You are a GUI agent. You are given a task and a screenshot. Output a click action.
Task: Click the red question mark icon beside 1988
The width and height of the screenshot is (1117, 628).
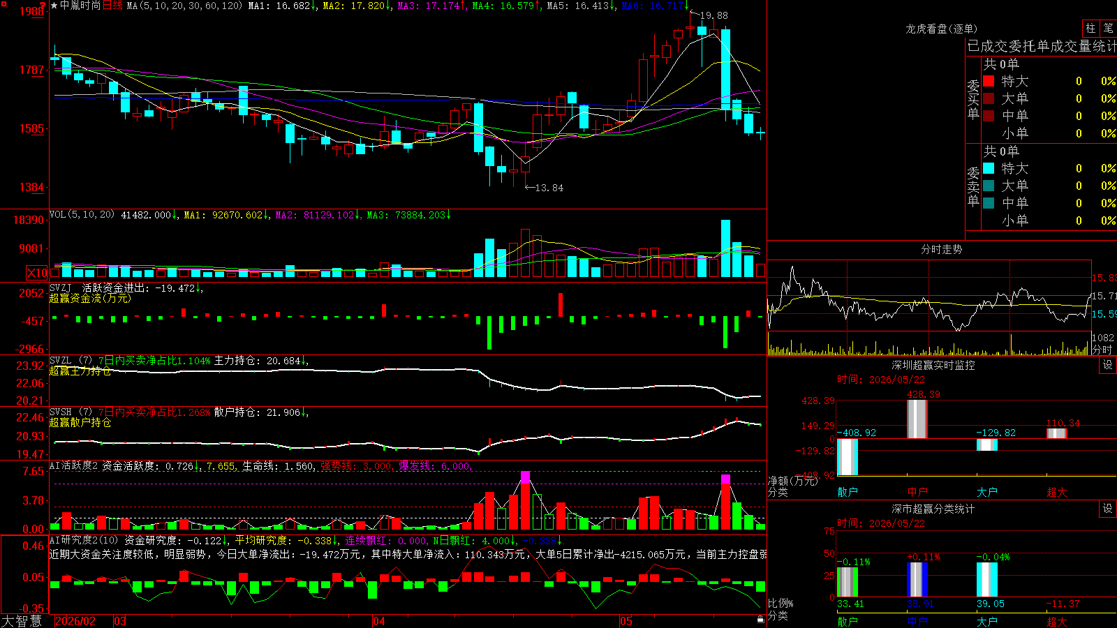[x=43, y=6]
